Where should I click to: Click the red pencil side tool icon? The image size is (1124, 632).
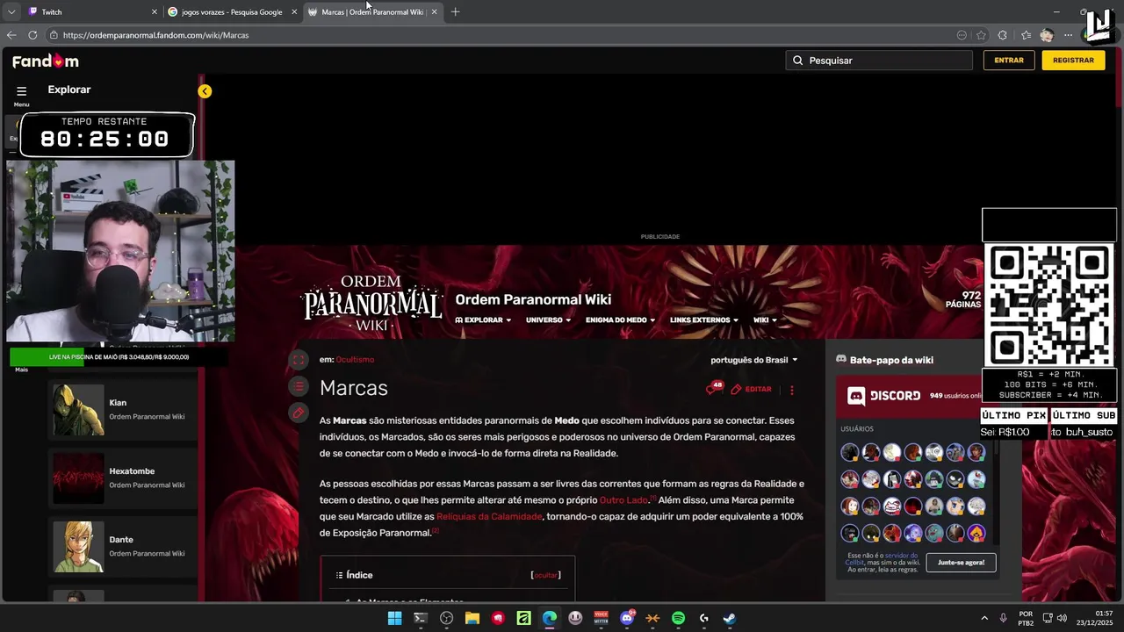(299, 413)
